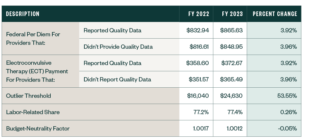Select the FY 2022 column header
The image size is (309, 139).
coord(198,14)
